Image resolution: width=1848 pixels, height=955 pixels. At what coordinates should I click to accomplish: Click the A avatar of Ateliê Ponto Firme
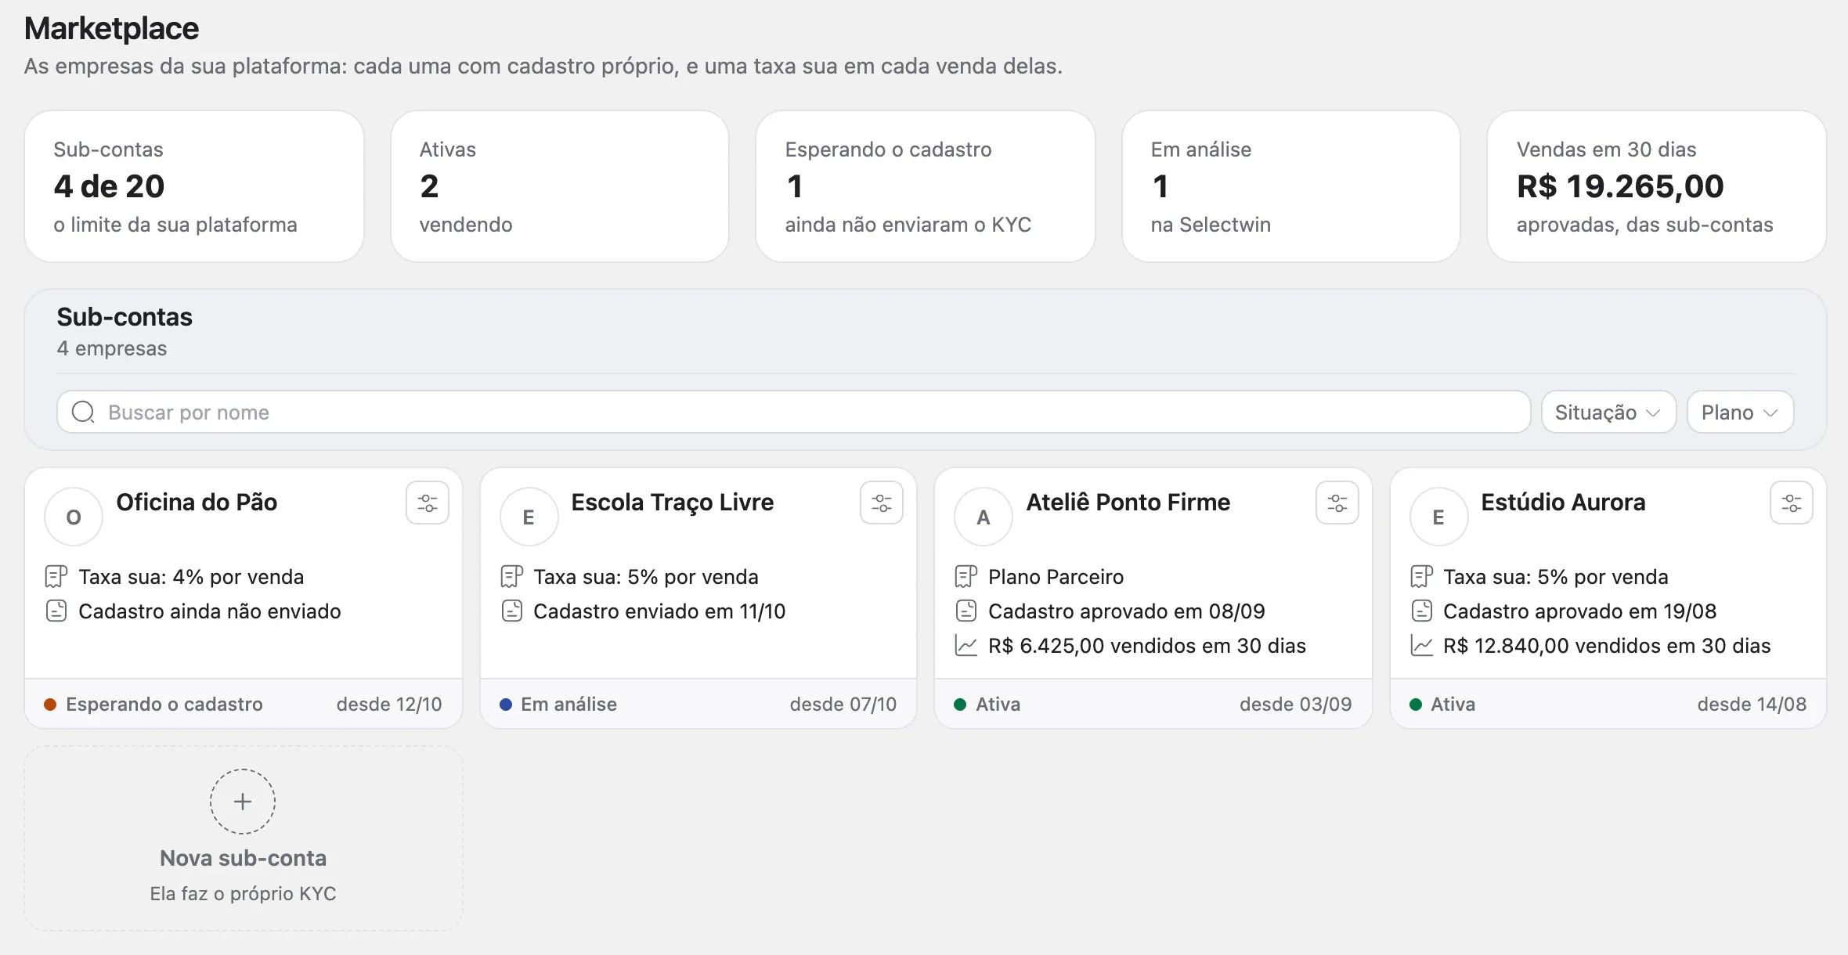point(984,517)
